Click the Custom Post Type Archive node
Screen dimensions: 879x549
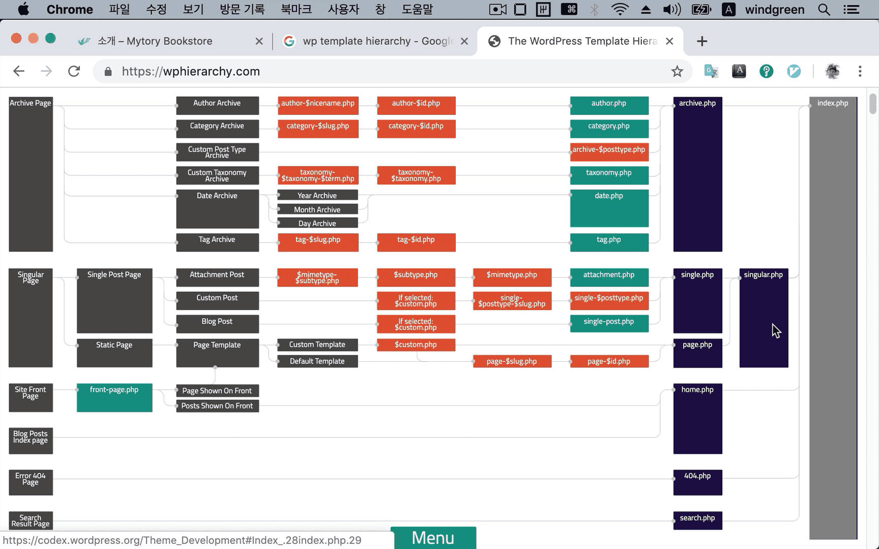coord(217,152)
